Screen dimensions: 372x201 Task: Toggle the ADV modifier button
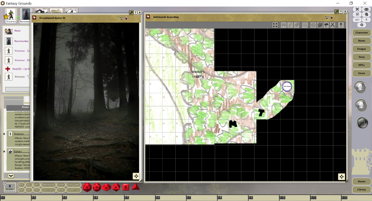tap(21, 185)
